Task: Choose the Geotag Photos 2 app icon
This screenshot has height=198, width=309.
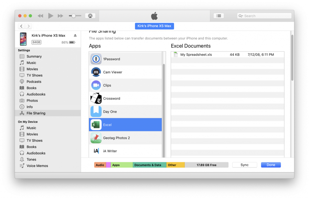Action: [x=96, y=138]
